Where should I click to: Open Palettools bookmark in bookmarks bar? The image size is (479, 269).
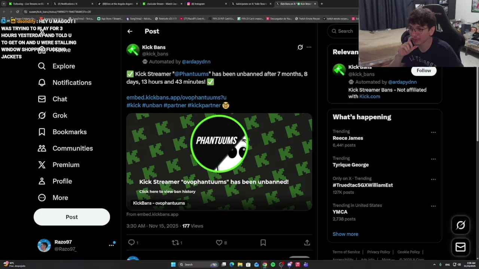[x=165, y=19]
